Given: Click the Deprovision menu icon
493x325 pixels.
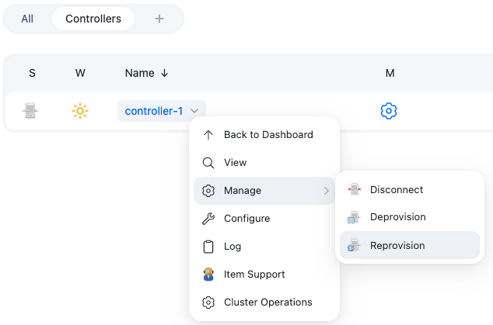Looking at the screenshot, I should [355, 217].
